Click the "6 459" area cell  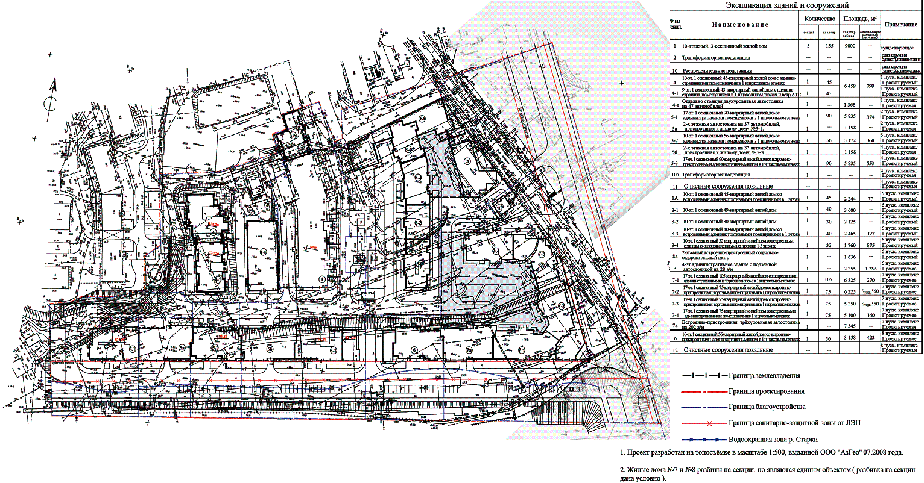(849, 87)
